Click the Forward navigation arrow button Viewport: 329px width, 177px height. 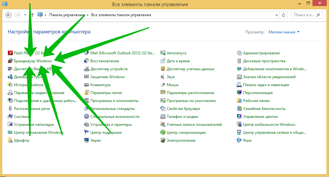(x=17, y=15)
